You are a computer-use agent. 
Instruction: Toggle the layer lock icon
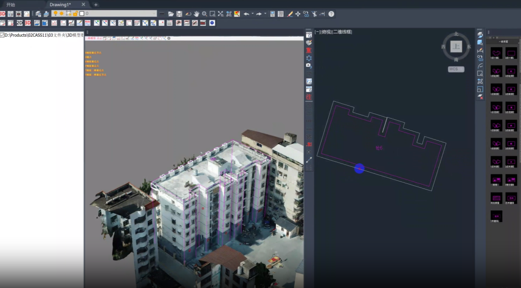tap(75, 14)
